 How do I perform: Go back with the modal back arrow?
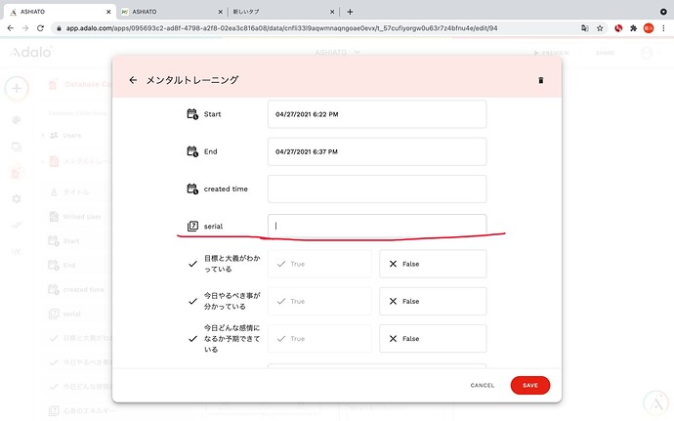point(133,80)
